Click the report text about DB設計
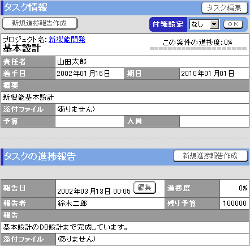The image size is (250, 246). click(65, 227)
